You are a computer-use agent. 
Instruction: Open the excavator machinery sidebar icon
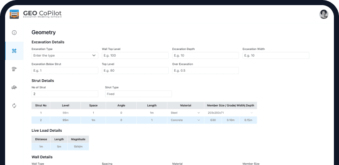(14, 87)
